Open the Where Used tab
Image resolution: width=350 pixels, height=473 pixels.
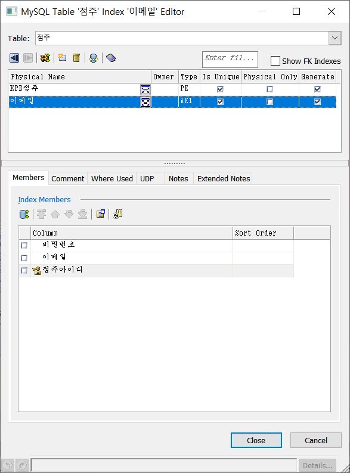[x=112, y=178]
